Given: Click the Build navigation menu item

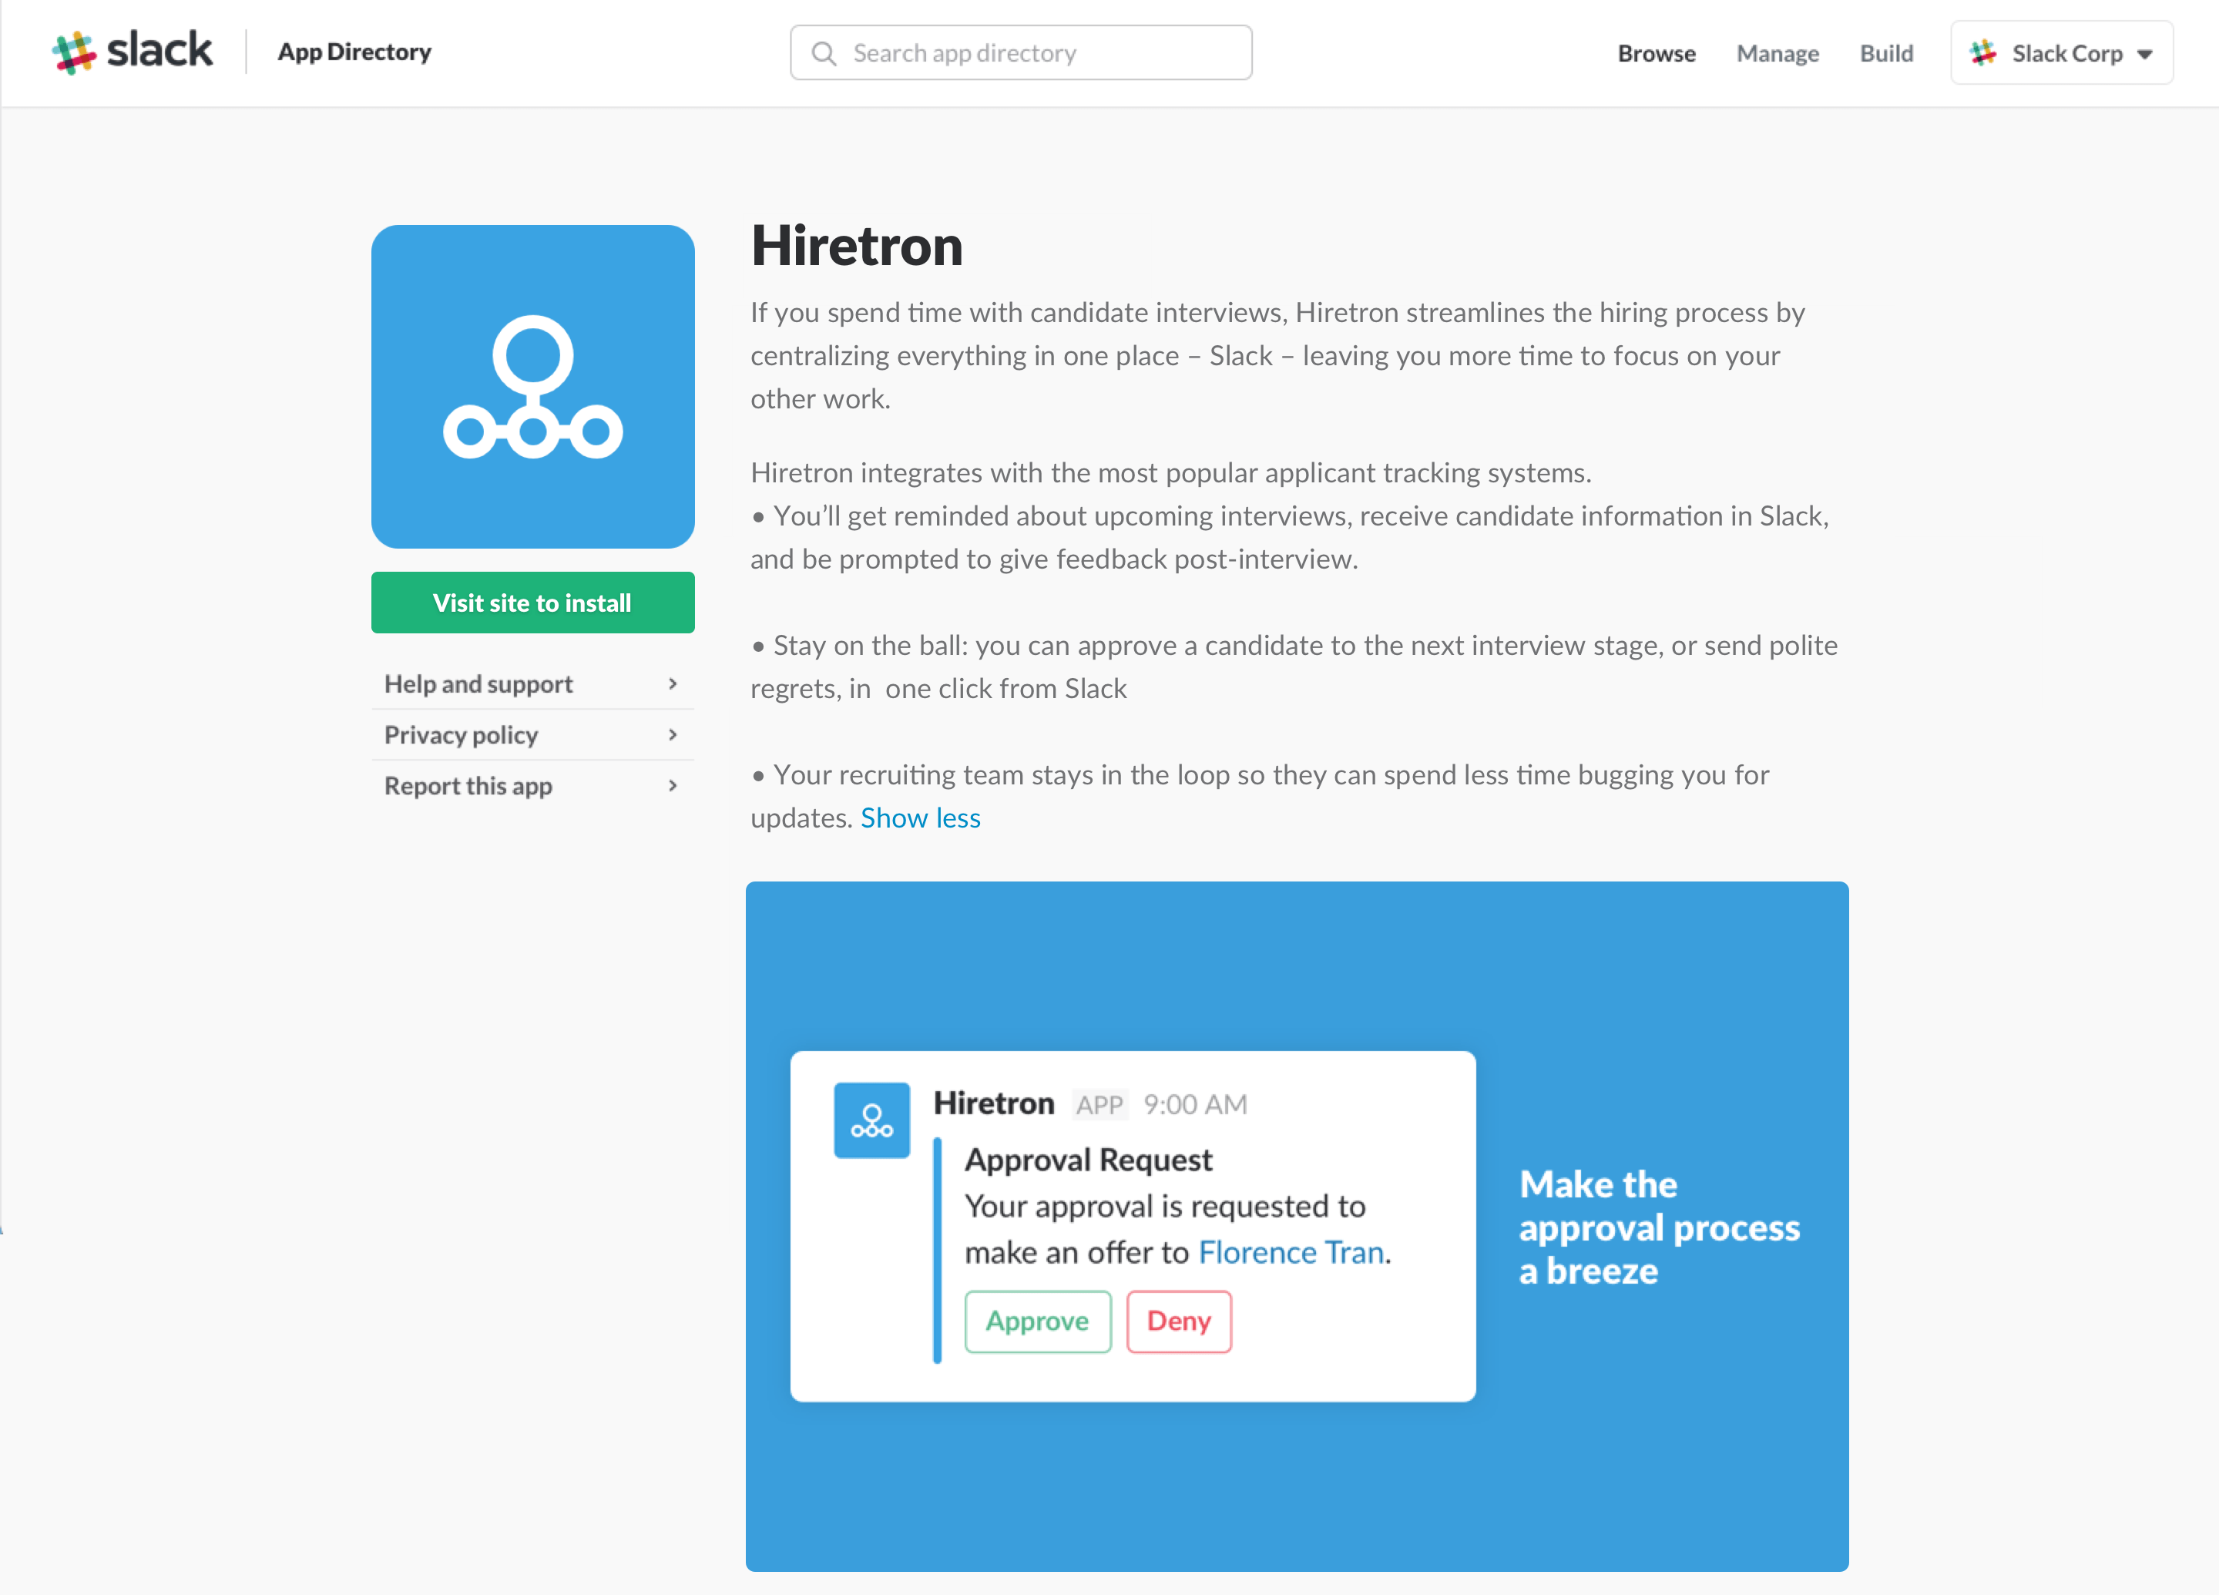Looking at the screenshot, I should click(x=1885, y=52).
